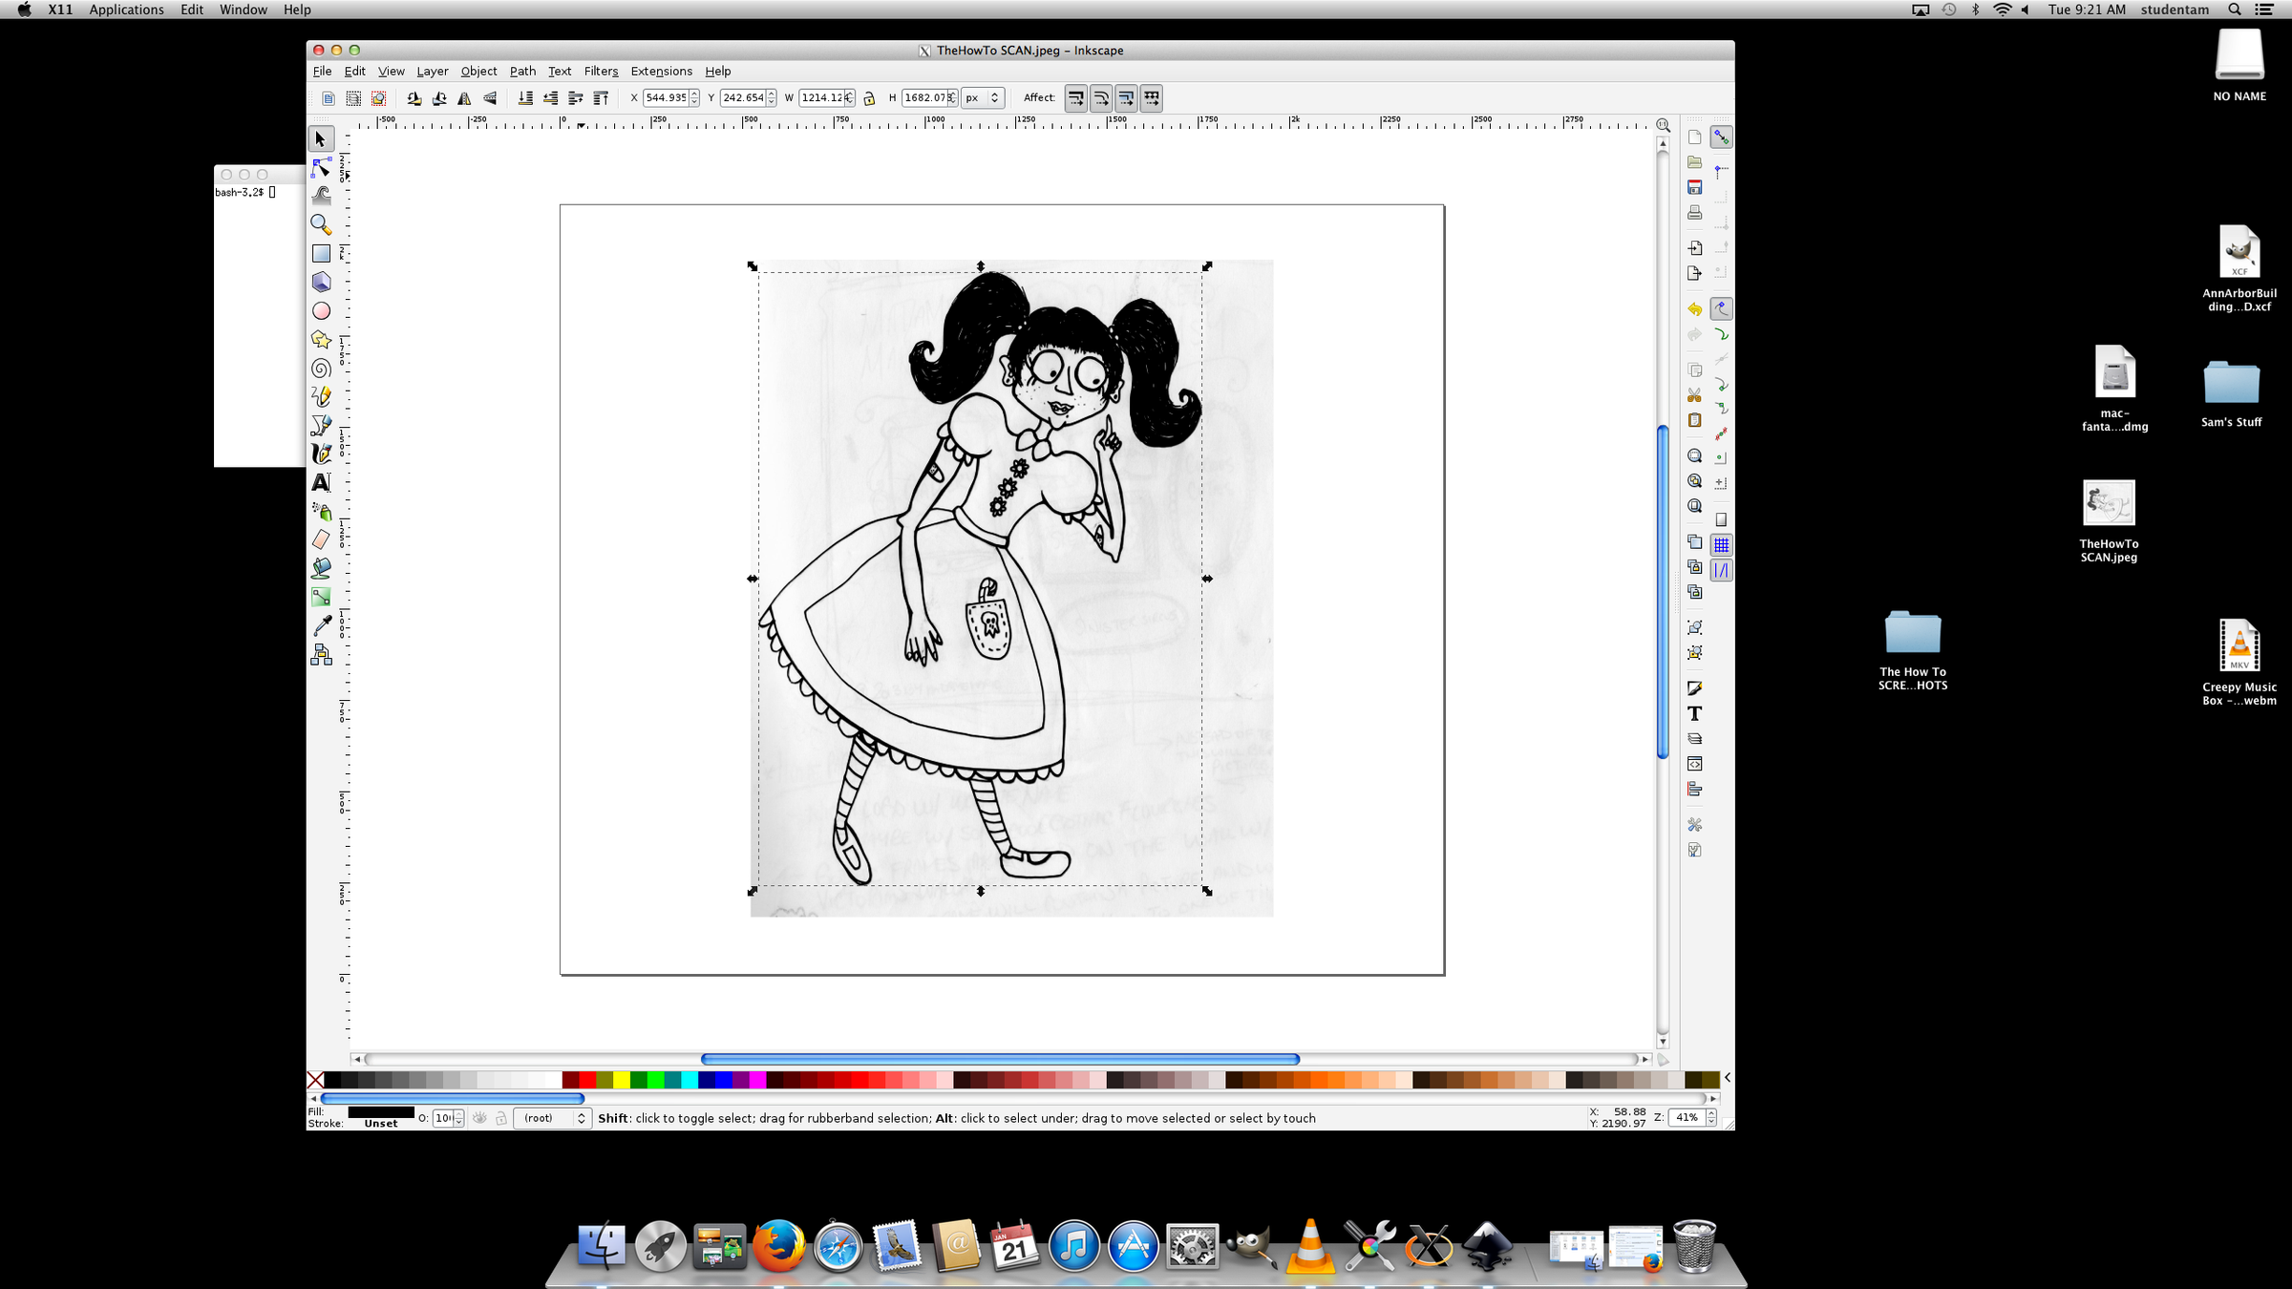Open the (root) layer selector
The image size is (2292, 1289).
coord(552,1117)
